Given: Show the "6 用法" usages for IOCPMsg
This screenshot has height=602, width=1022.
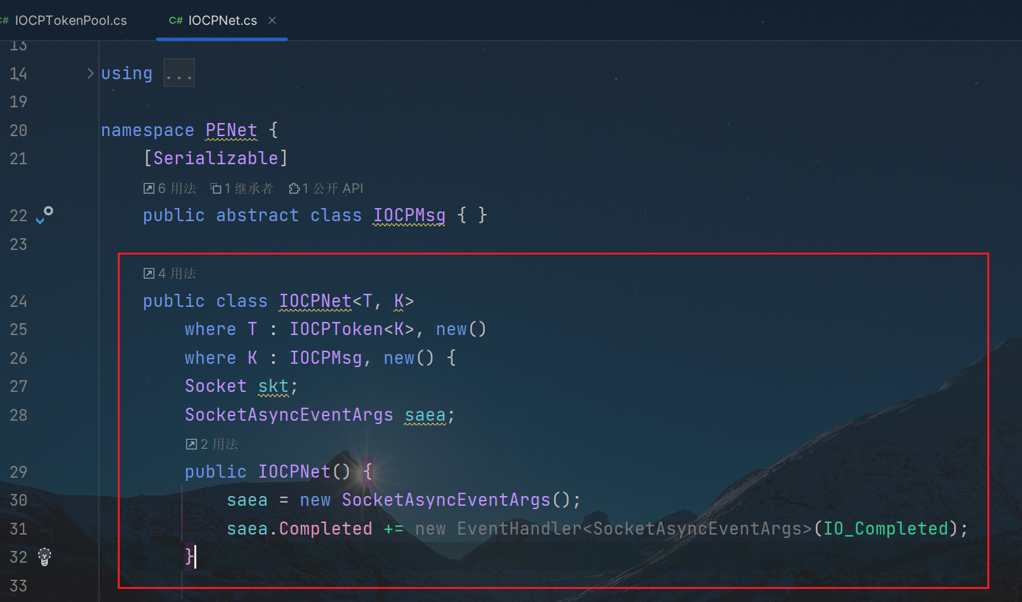Looking at the screenshot, I should coord(170,188).
